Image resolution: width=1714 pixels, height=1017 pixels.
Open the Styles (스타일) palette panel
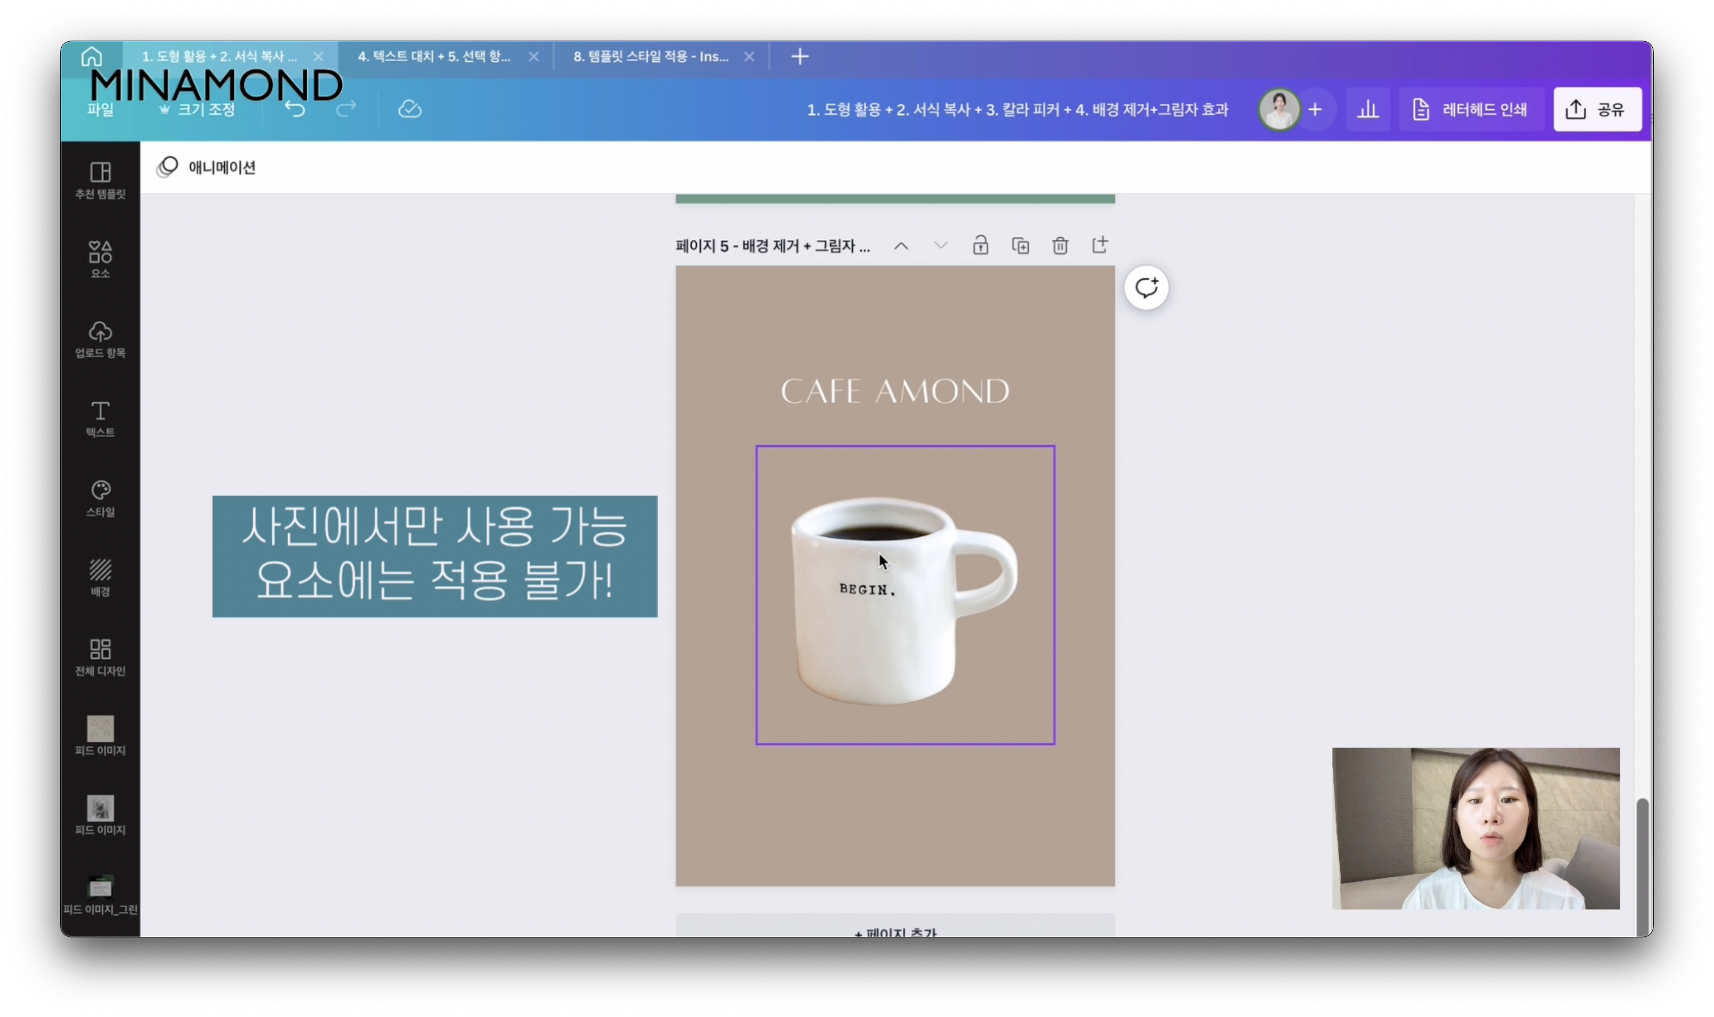[x=100, y=498]
